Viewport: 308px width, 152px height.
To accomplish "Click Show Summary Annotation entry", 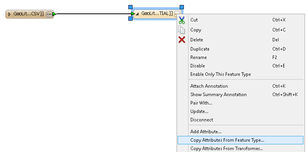I will click(x=218, y=95).
